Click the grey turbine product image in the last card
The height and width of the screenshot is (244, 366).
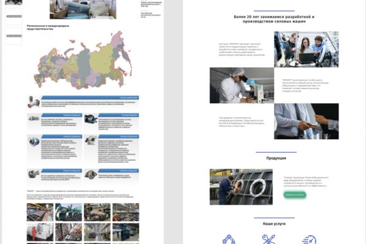[x=91, y=174]
